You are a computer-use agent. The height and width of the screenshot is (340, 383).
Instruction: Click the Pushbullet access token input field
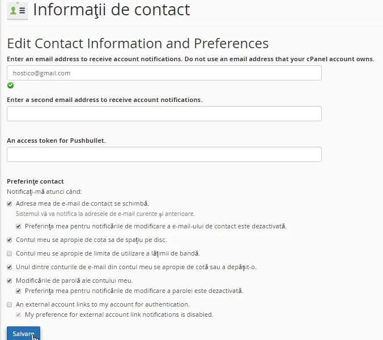(164, 155)
